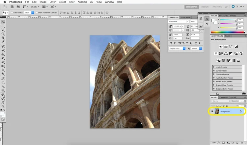The width and height of the screenshot is (247, 145).
Task: Select the Move tool in toolbox
Action: tap(3, 22)
